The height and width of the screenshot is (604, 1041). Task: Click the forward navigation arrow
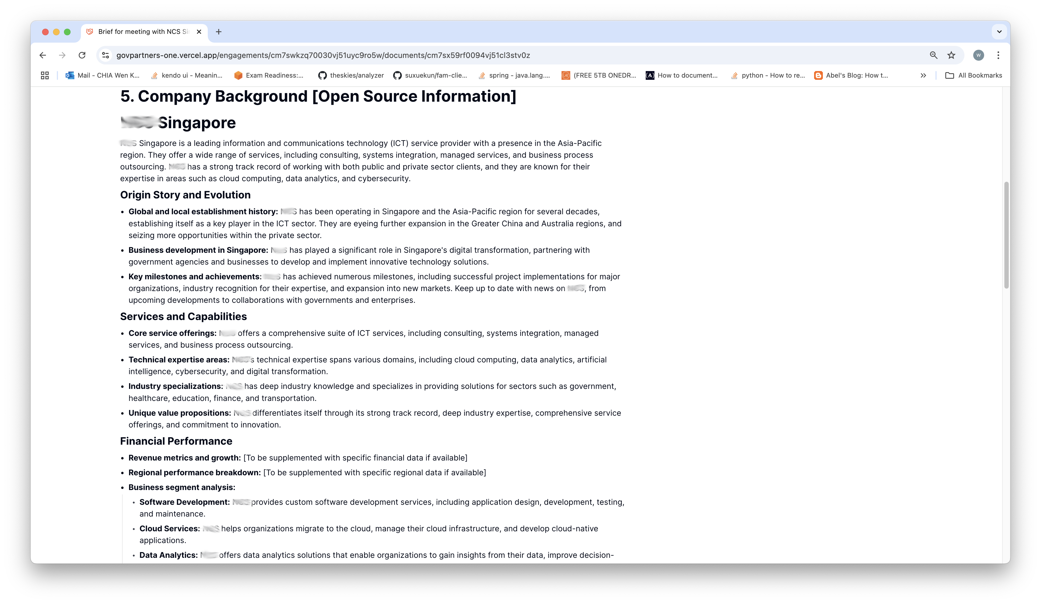62,55
